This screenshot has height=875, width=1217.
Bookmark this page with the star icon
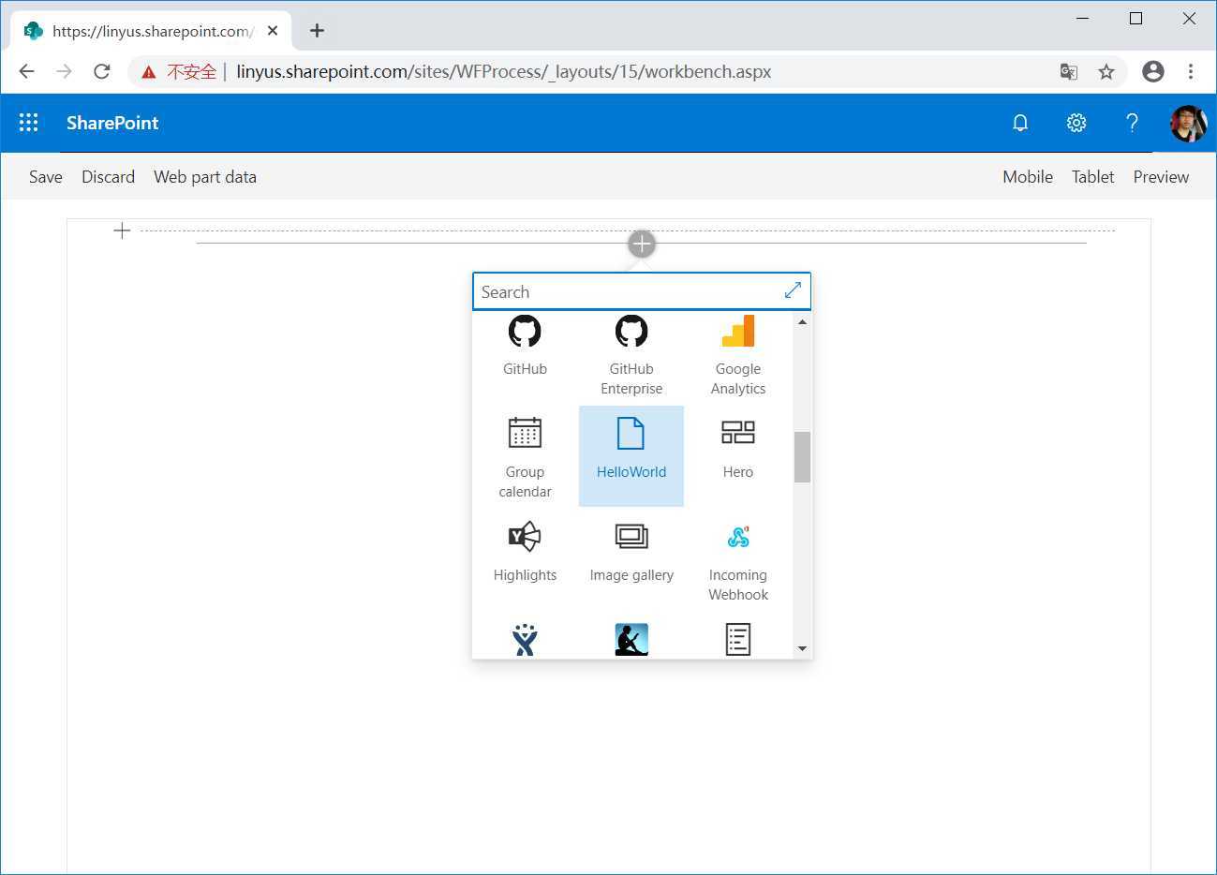click(x=1106, y=71)
